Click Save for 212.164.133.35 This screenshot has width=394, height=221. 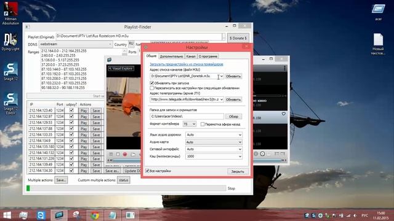[96, 135]
